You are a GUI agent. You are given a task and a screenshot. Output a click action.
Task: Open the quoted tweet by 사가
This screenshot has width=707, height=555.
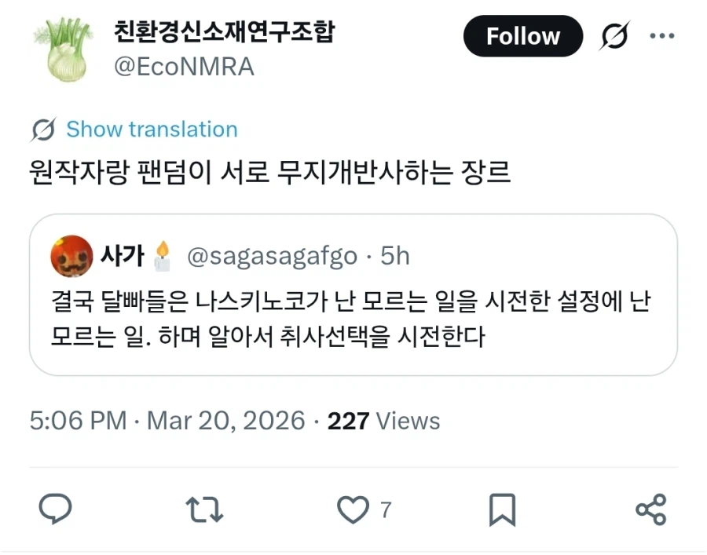(x=353, y=322)
